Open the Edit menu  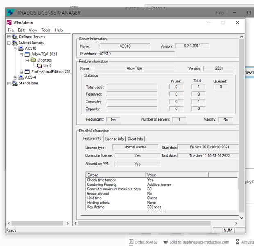point(21,30)
